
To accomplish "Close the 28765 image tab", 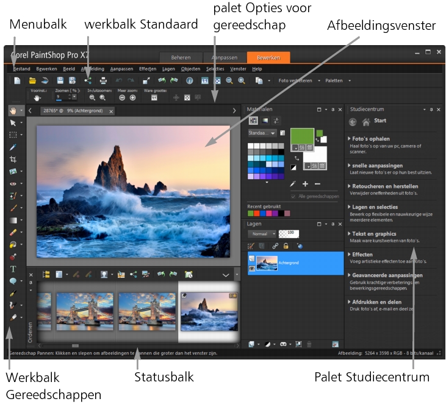I will [111, 111].
